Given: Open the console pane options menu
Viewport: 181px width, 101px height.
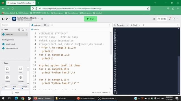Looking at the screenshot, I should click(178, 25).
